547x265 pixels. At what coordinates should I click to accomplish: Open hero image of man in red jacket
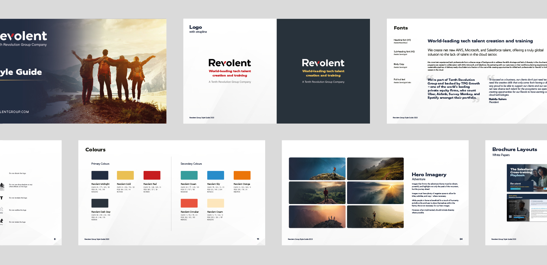click(317, 193)
